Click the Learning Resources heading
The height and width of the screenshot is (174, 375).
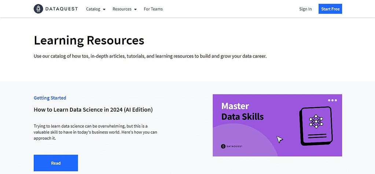pos(89,40)
